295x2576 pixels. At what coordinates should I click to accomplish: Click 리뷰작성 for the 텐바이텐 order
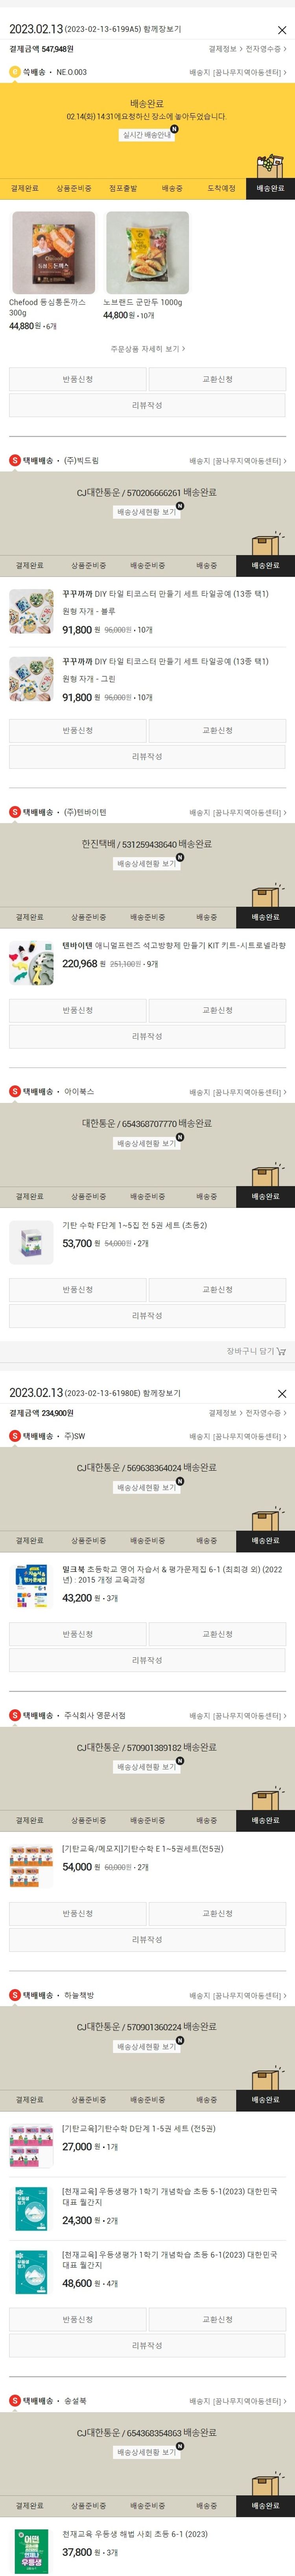(147, 1036)
